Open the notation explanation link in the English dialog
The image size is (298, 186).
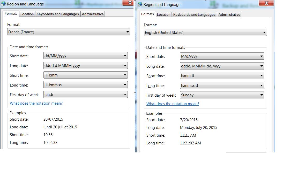tap(173, 104)
